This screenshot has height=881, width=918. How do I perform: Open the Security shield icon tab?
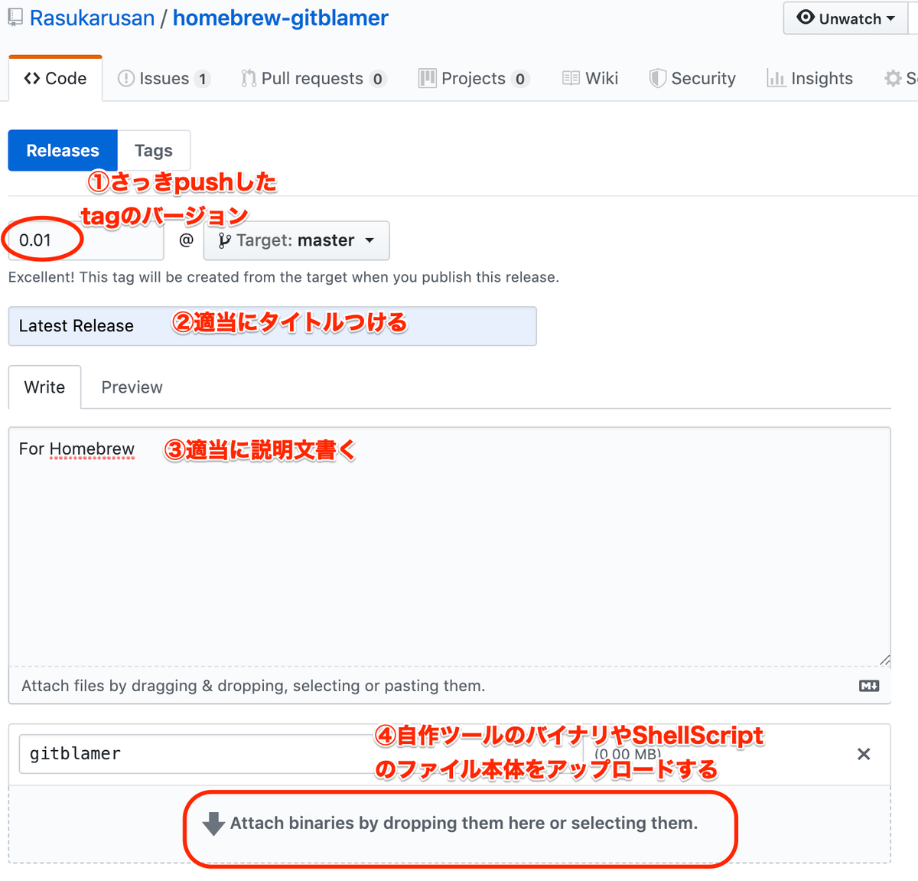[x=658, y=78]
